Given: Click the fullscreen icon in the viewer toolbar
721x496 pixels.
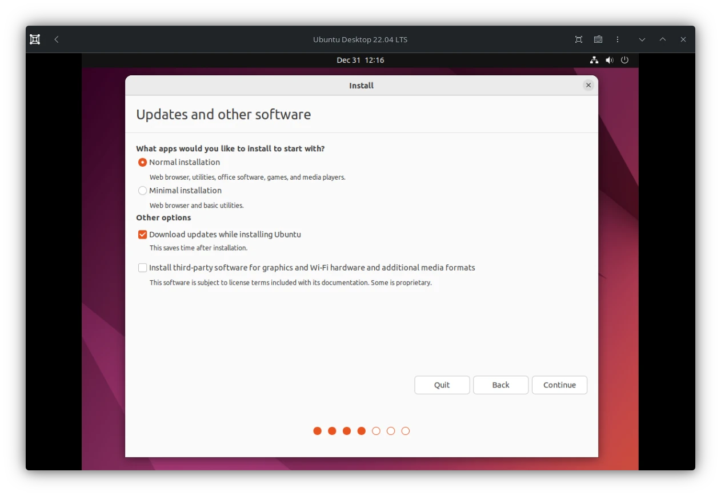Looking at the screenshot, I should [x=578, y=39].
